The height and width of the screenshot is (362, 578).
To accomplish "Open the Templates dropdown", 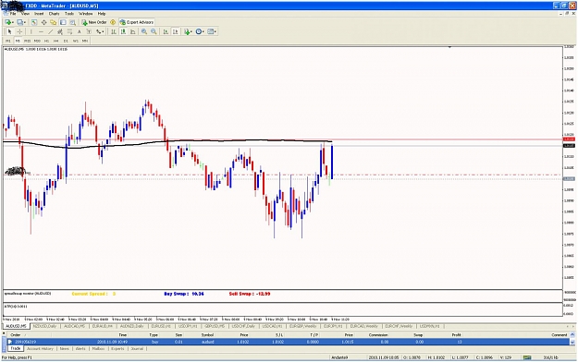I will pos(212,31).
